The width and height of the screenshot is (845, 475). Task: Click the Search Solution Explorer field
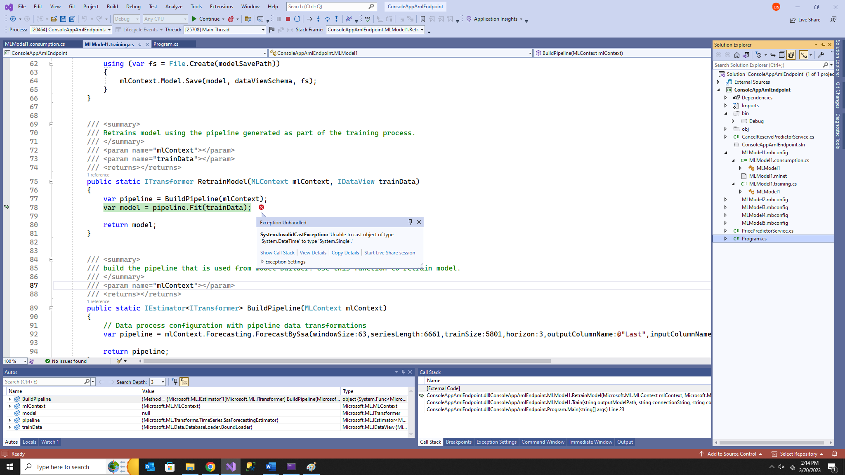[x=768, y=65]
